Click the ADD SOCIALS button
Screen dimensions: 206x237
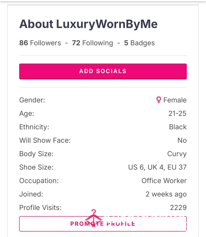pyautogui.click(x=103, y=71)
